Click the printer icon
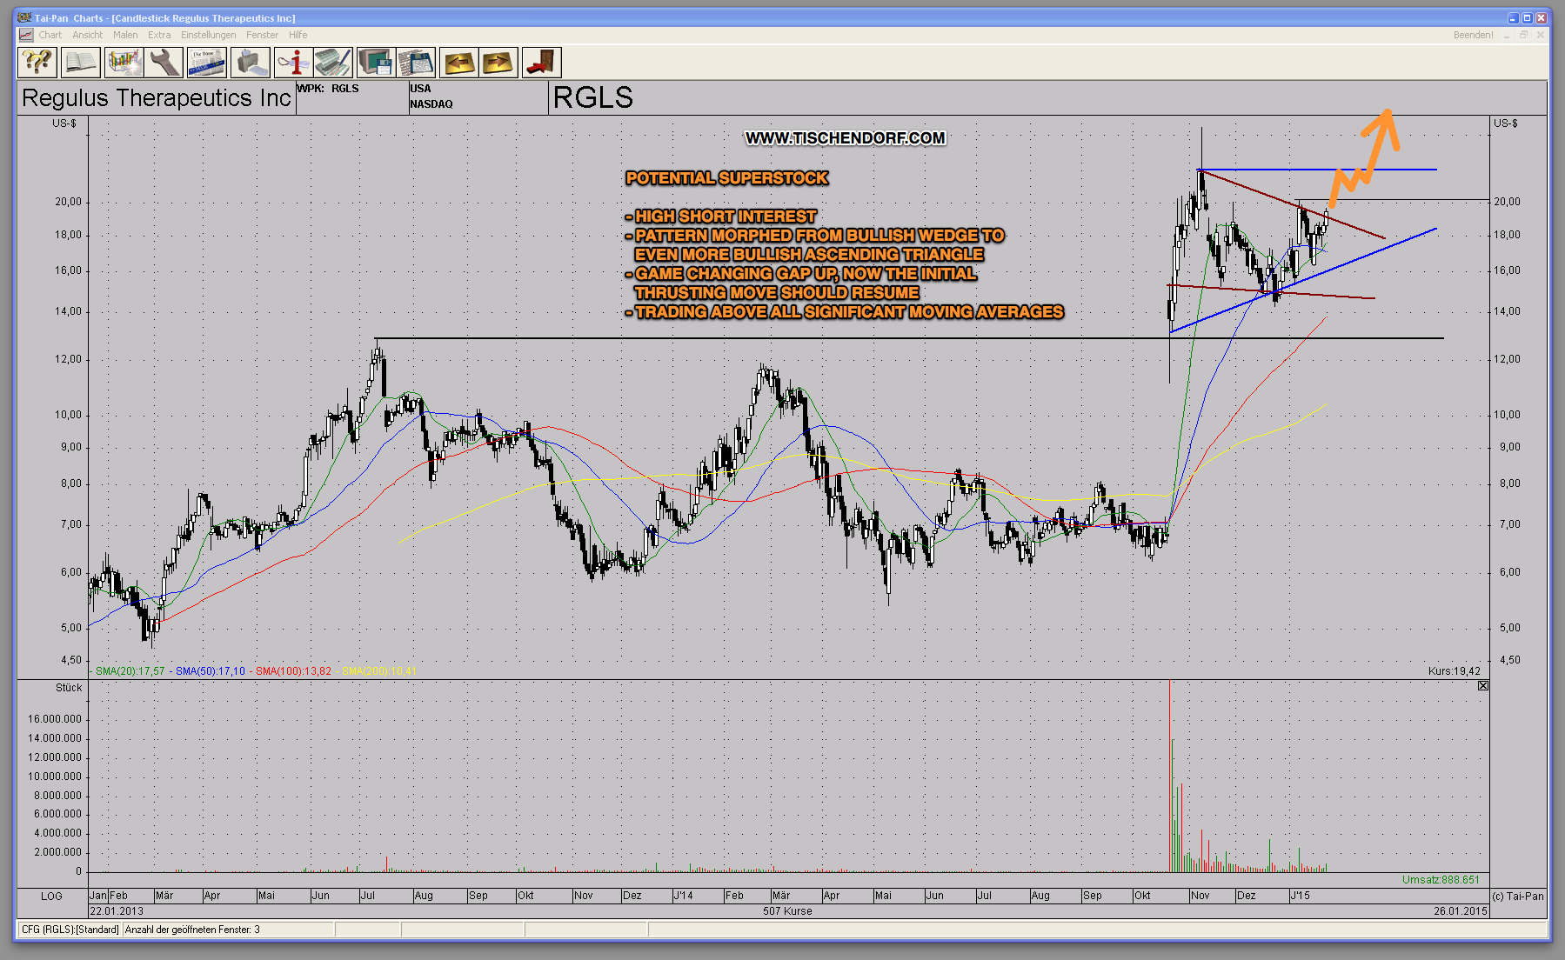This screenshot has width=1565, height=960. [250, 63]
